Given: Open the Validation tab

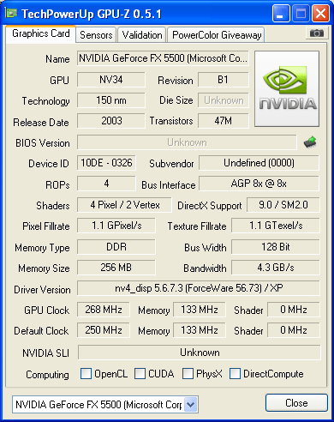Looking at the screenshot, I should (142, 35).
